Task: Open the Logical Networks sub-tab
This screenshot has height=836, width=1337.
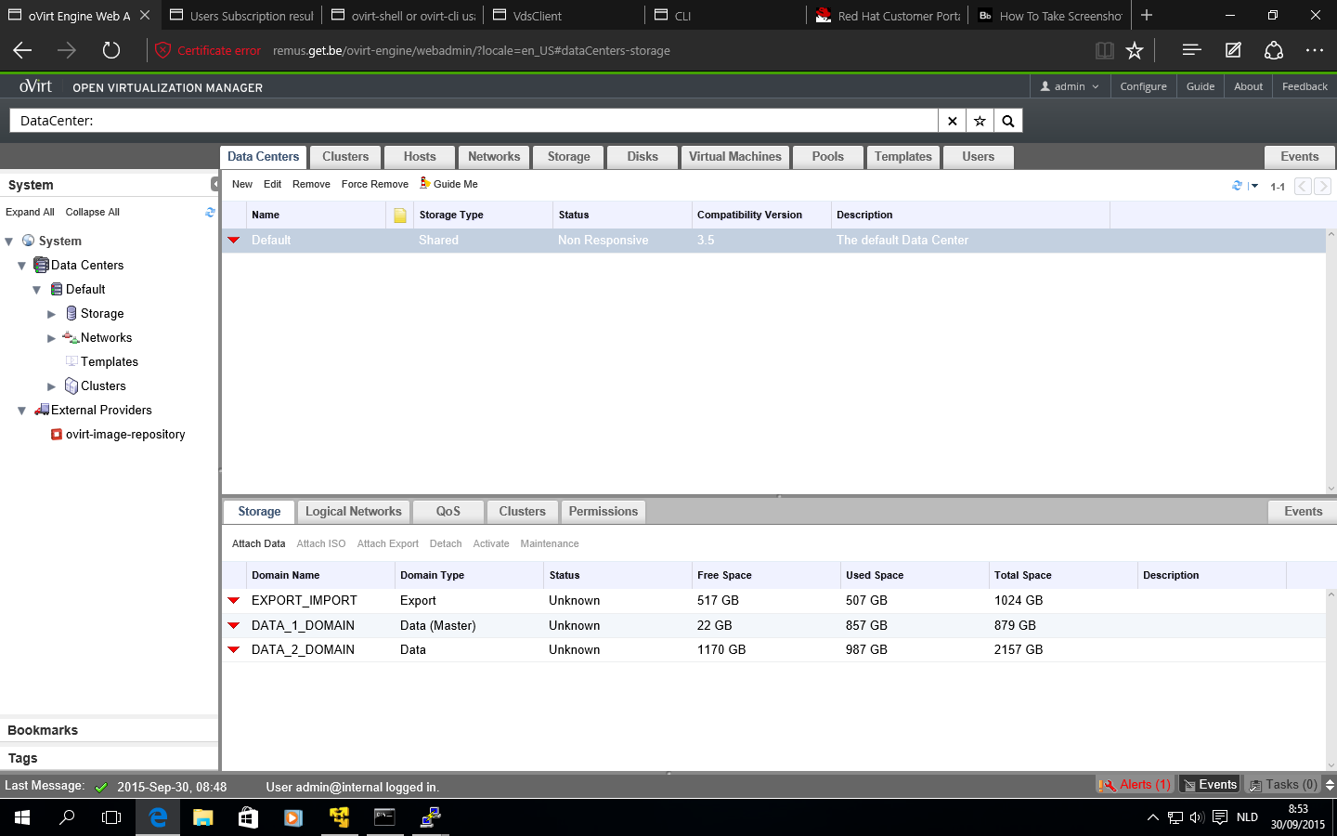Action: [353, 512]
